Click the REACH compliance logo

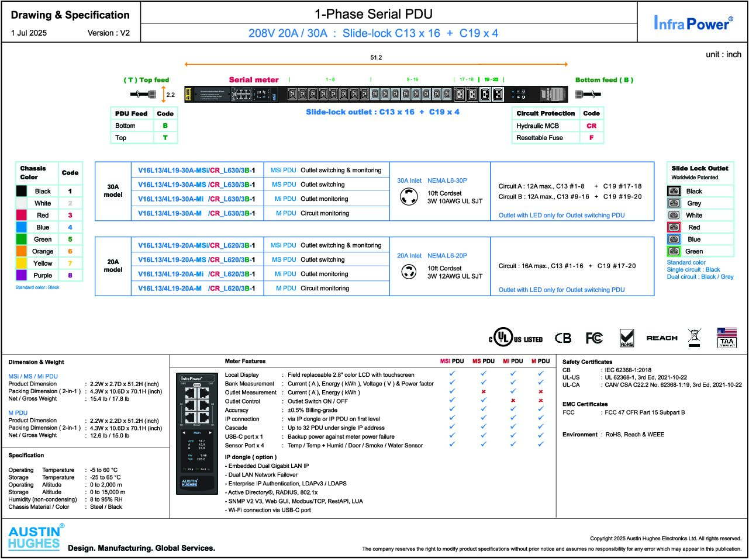tap(662, 338)
